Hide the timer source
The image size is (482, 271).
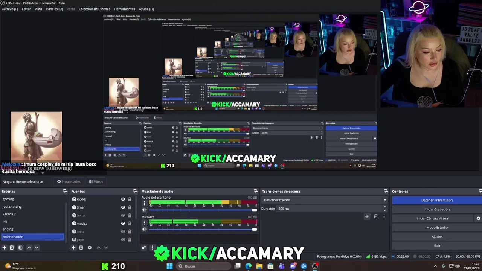pos(123,207)
